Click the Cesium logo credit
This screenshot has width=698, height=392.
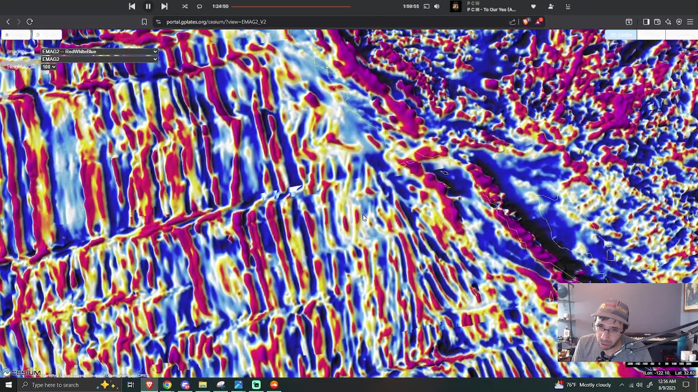pyautogui.click(x=22, y=373)
